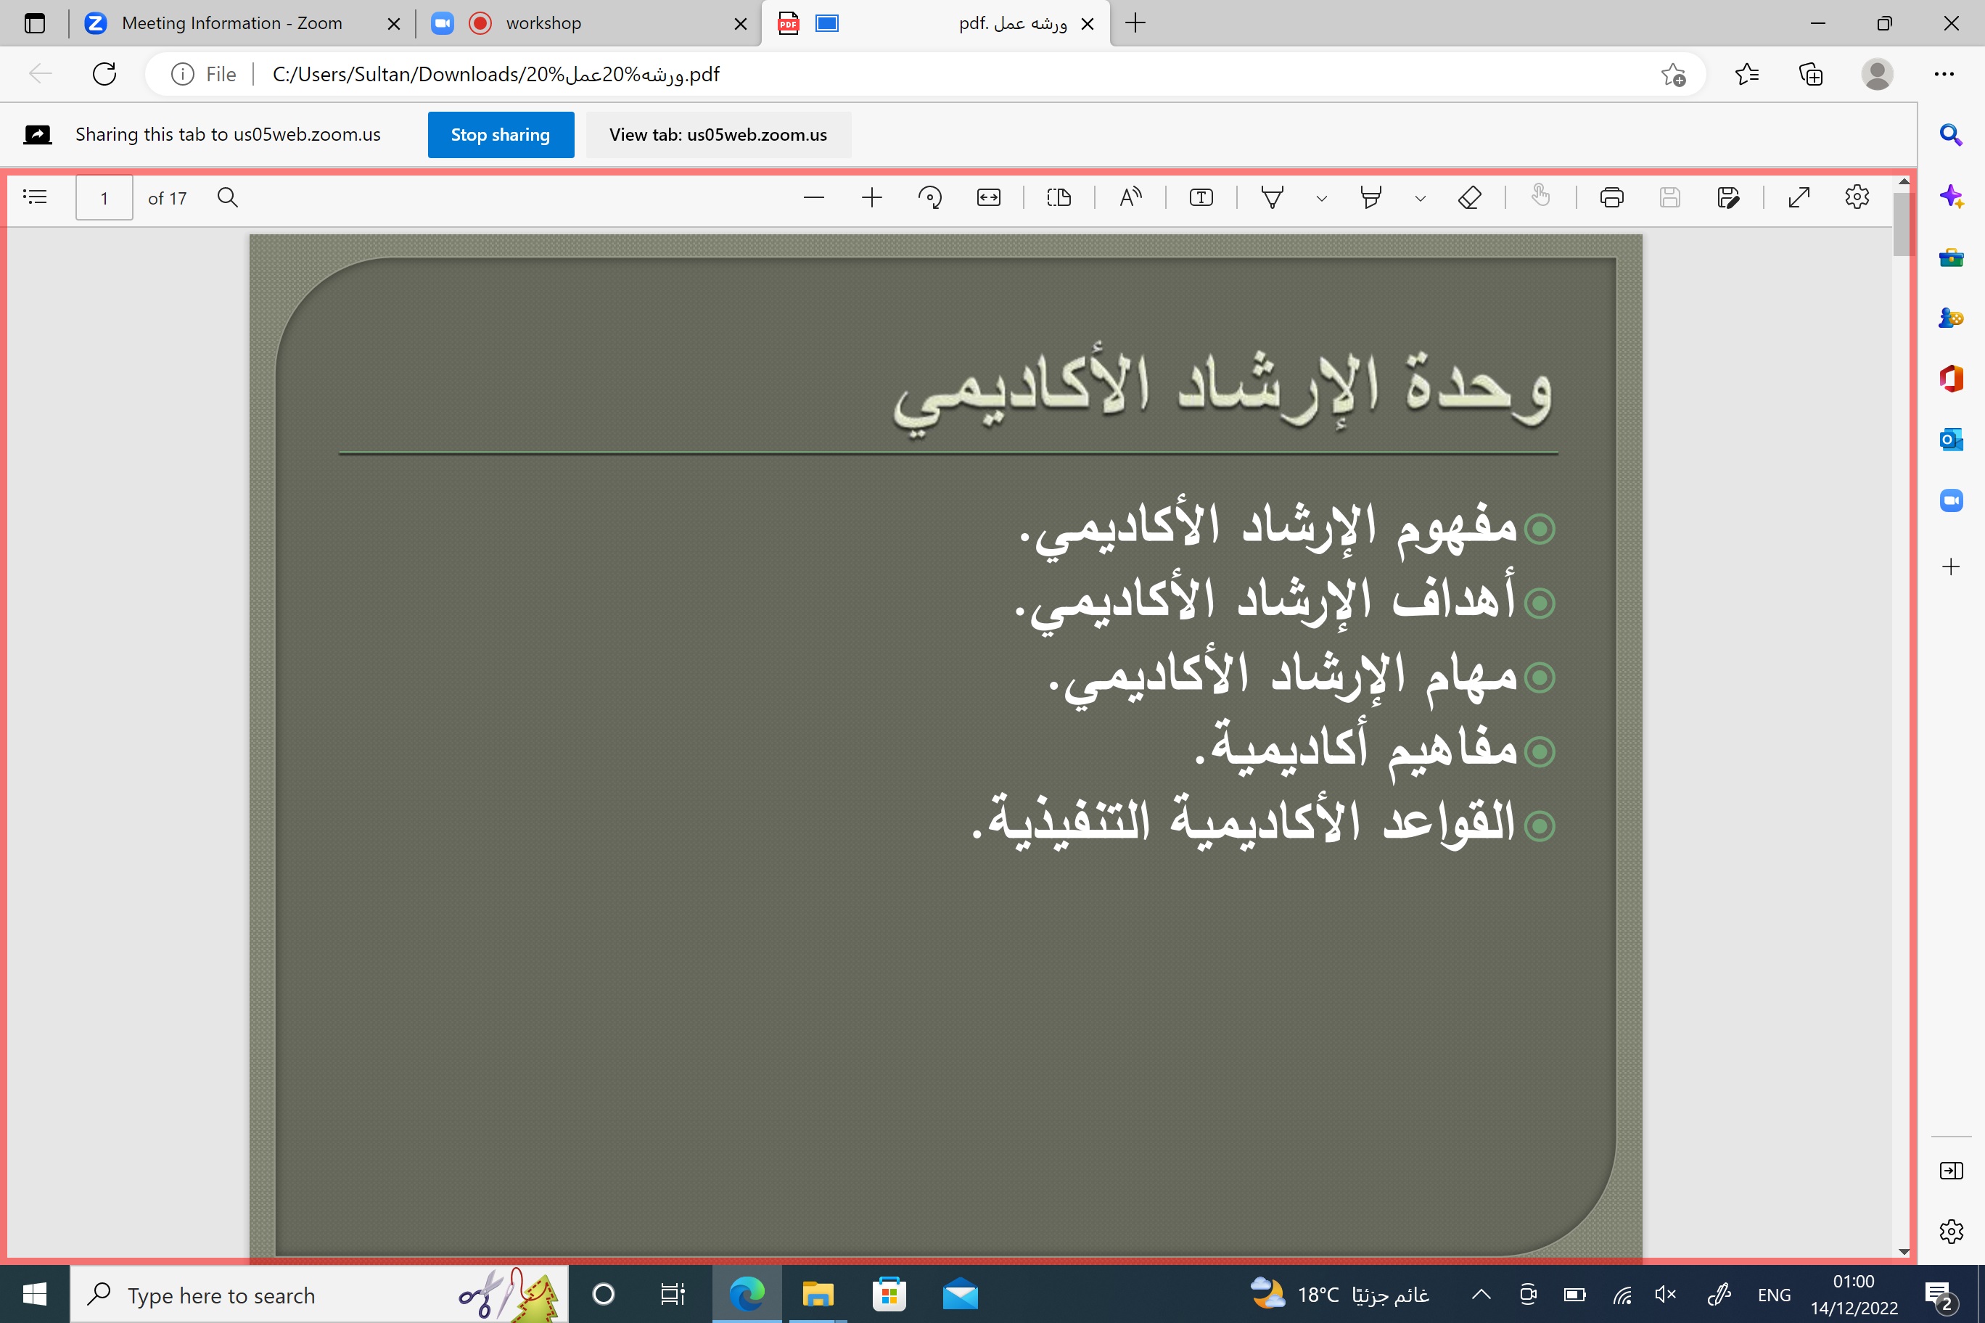Switch to the Meeting Information - Zoom tab
This screenshot has height=1323, width=1985.
[x=232, y=24]
